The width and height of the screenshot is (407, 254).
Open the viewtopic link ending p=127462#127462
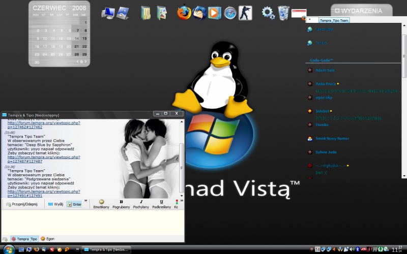coord(44,125)
